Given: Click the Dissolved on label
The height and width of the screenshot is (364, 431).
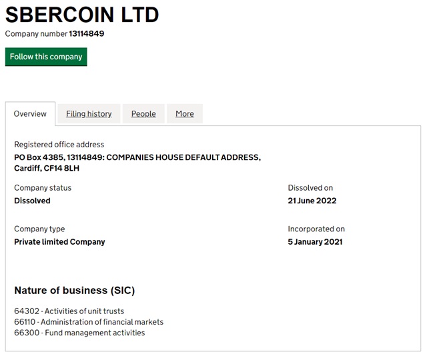Looking at the screenshot, I should click(x=310, y=188).
